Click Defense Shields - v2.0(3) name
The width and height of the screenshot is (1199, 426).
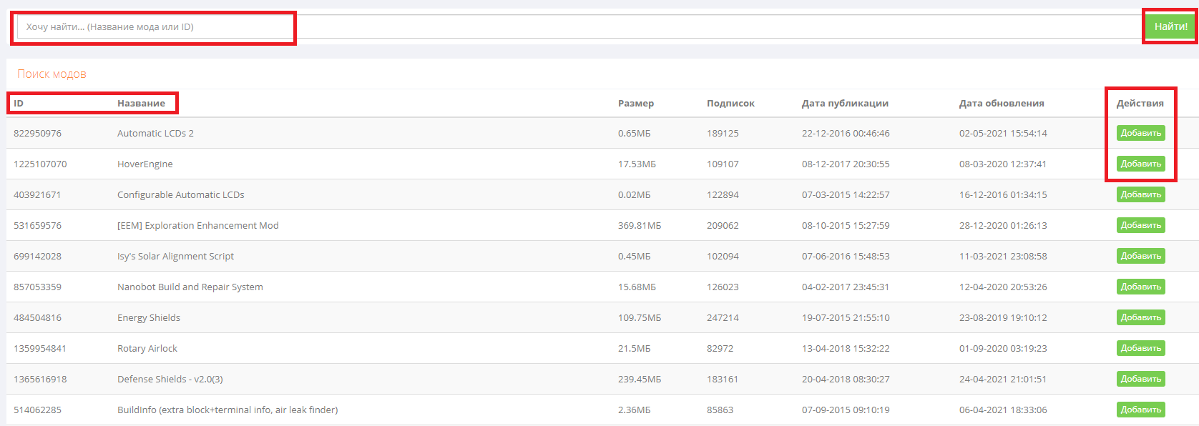pos(170,379)
